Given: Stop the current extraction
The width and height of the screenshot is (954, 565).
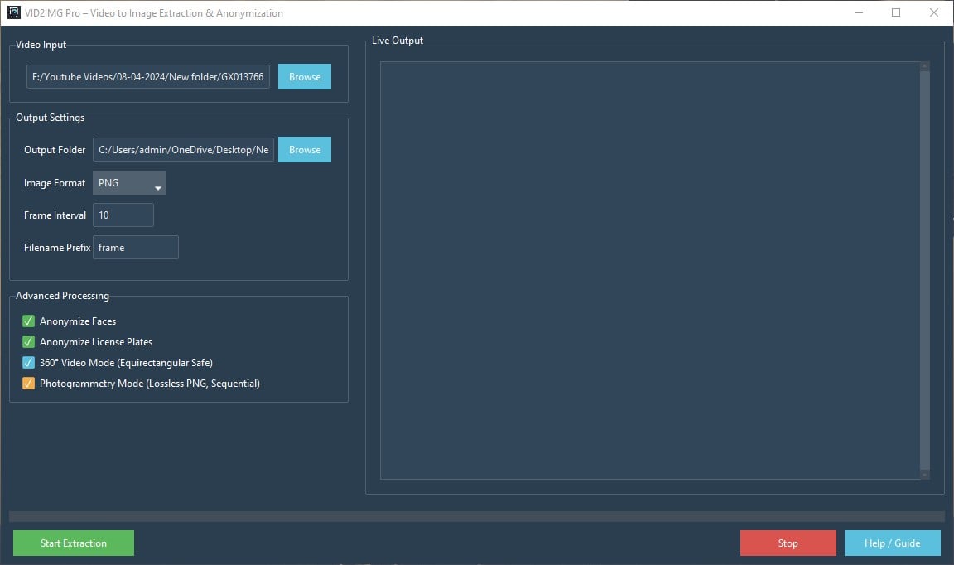Looking at the screenshot, I should [788, 543].
